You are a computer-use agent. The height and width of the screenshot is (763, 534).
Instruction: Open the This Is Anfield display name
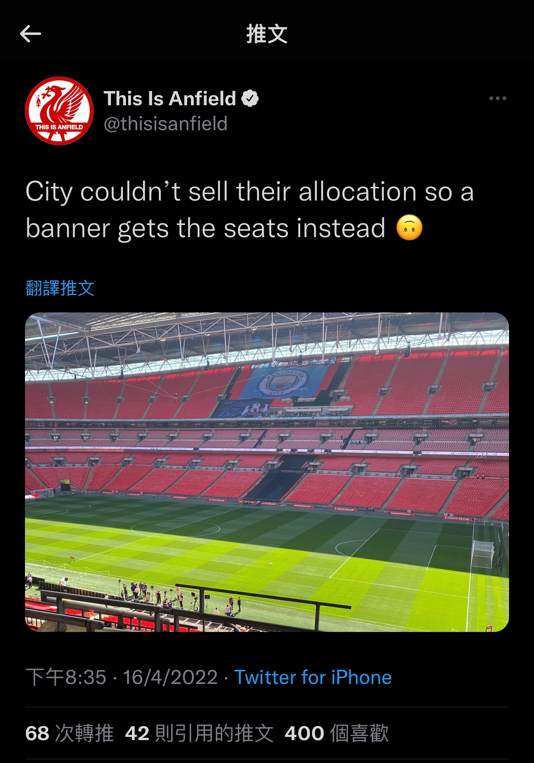(170, 99)
